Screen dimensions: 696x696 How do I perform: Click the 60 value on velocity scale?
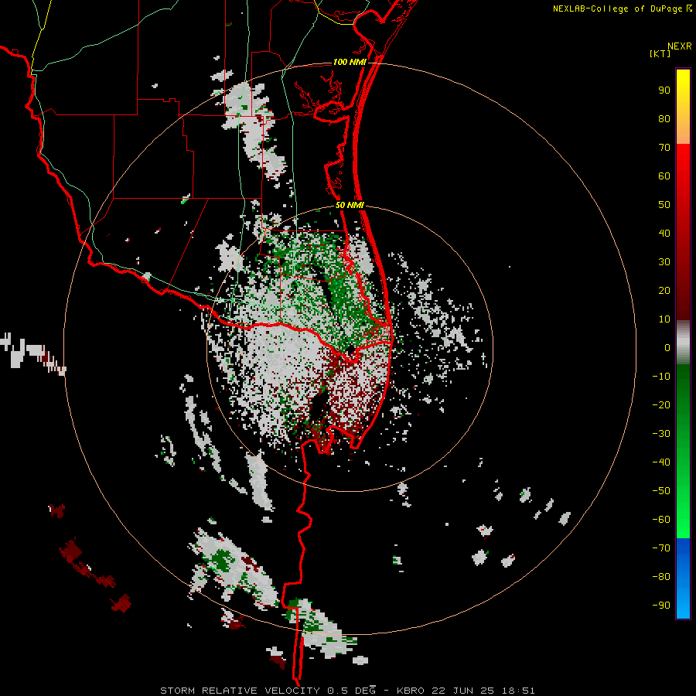(664, 176)
